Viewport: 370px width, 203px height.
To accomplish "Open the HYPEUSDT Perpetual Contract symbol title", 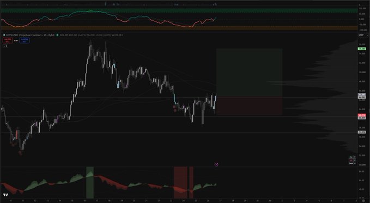I will tap(30, 35).
